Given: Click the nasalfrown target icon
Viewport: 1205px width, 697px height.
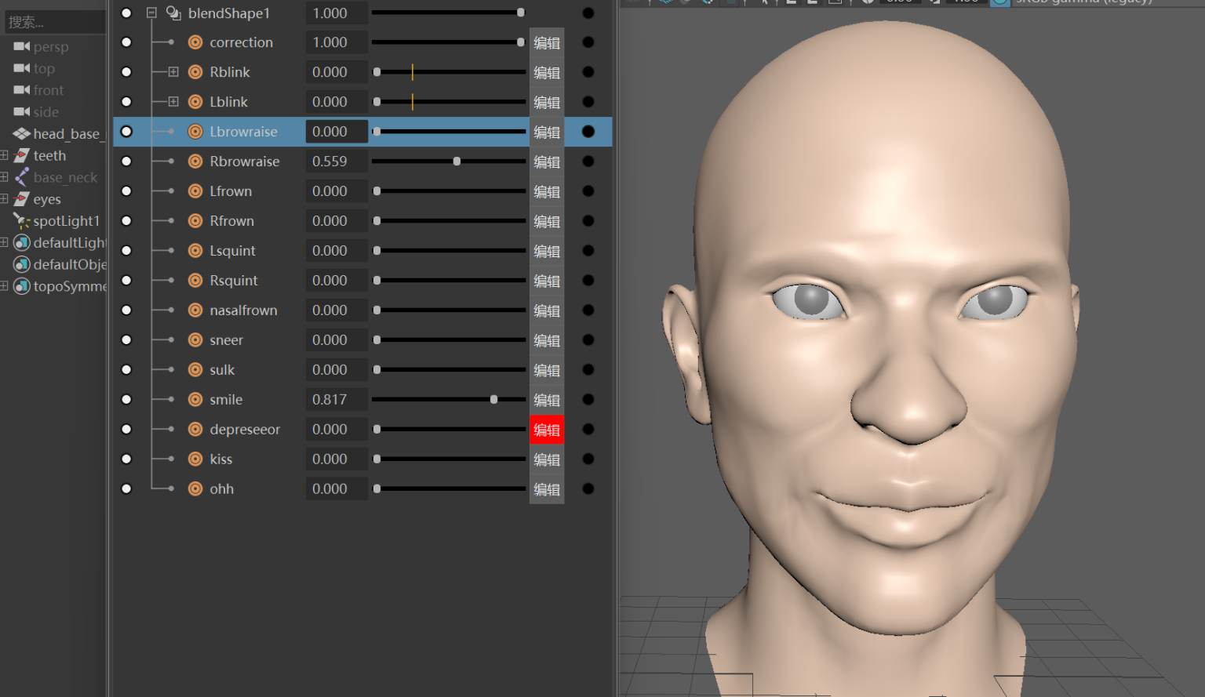Looking at the screenshot, I should 195,310.
